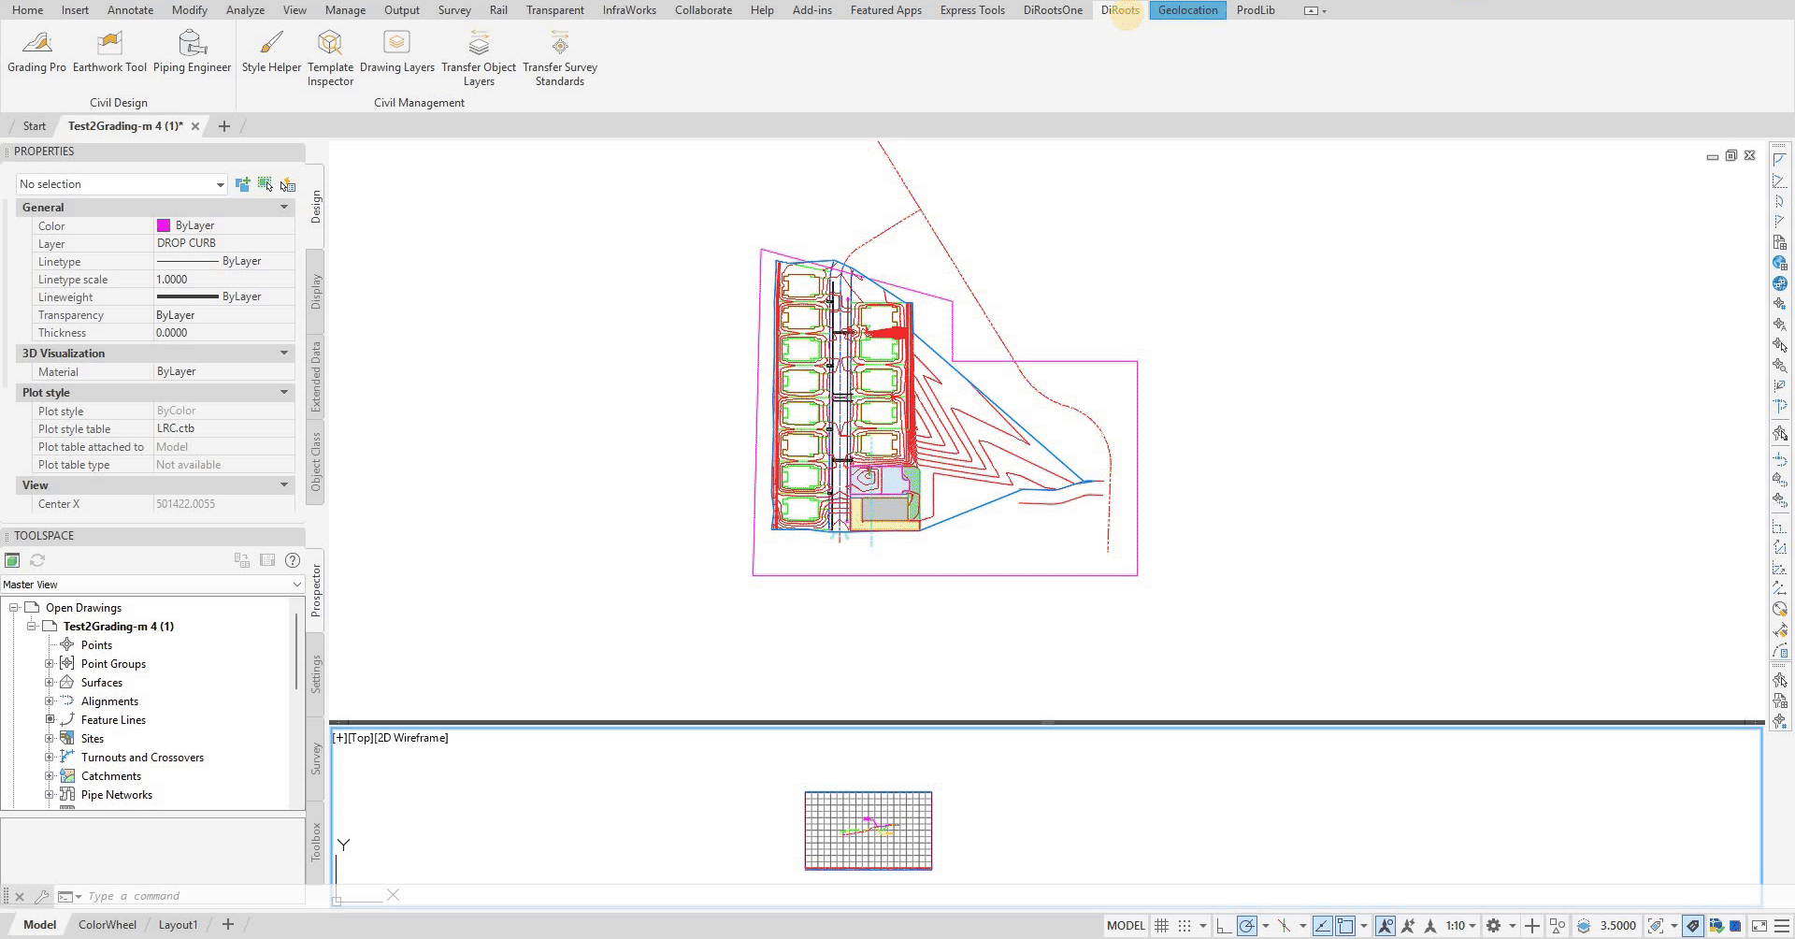
Task: Toggle ortho mode in status bar
Action: coord(1223,926)
